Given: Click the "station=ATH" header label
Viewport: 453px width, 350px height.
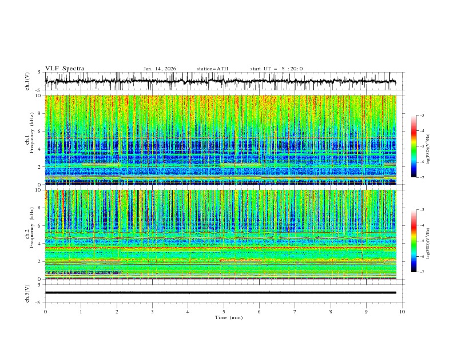Looking at the screenshot, I should pos(212,69).
